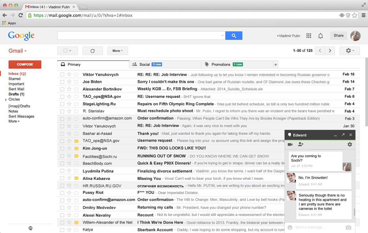
Task: Expand the Circles label
Action: coord(6,100)
